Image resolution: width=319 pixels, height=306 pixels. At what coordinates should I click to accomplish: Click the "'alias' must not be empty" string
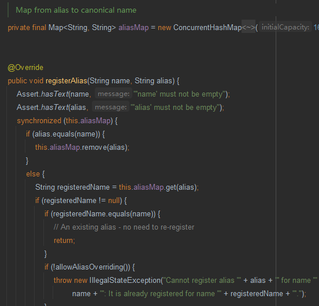(175, 107)
